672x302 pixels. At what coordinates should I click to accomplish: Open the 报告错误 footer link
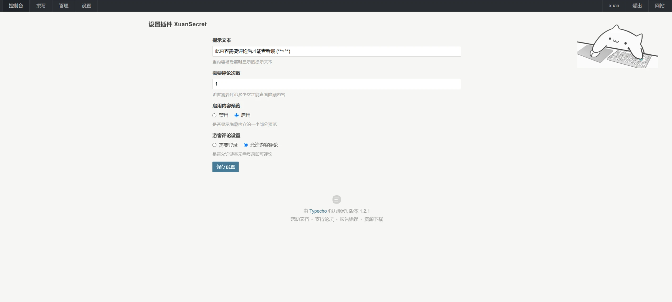[x=349, y=219]
